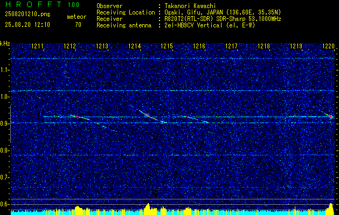339x215 pixels.
Task: Click location text Ogaki, Gifu, JAPAN
Action: (193, 12)
